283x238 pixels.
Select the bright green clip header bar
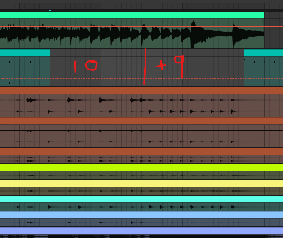tap(129, 15)
